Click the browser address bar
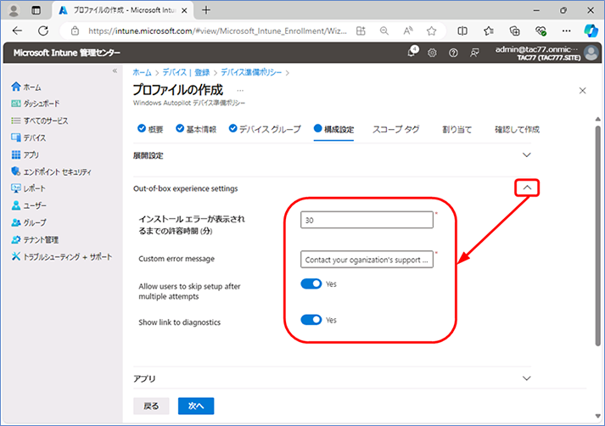 point(217,31)
